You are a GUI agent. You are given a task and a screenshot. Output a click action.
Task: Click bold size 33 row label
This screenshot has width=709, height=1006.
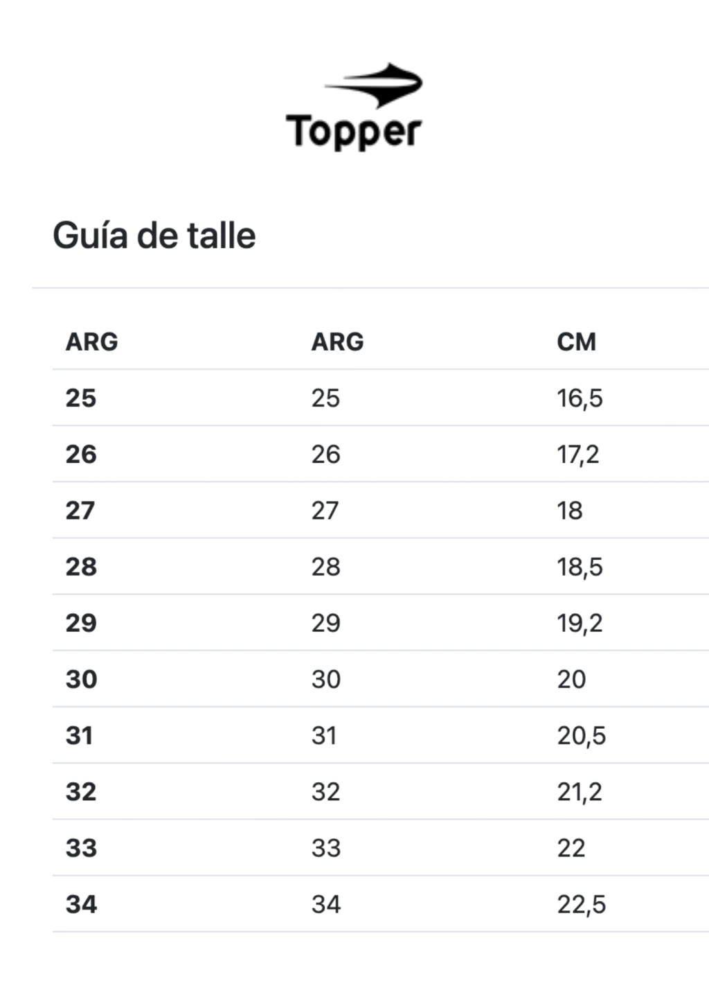(81, 848)
